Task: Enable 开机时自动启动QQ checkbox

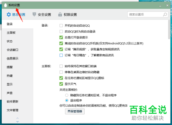Action: pyautogui.click(x=61, y=26)
